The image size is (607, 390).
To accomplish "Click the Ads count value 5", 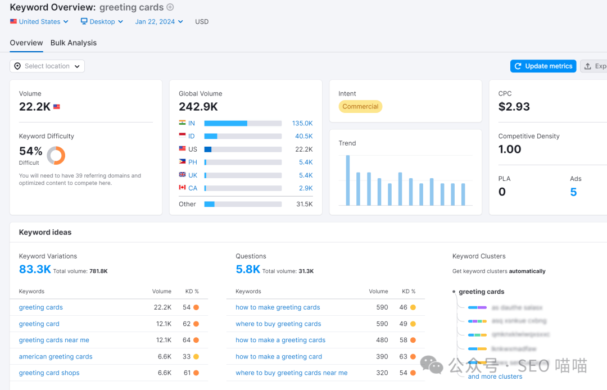I will [x=573, y=192].
